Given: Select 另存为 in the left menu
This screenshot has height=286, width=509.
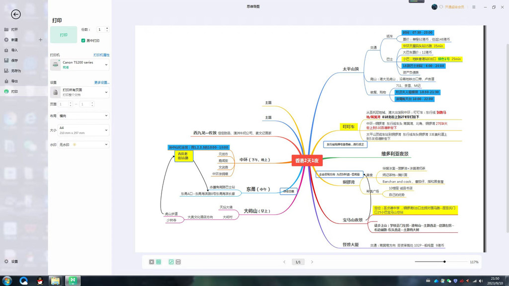Looking at the screenshot, I should pos(16,71).
